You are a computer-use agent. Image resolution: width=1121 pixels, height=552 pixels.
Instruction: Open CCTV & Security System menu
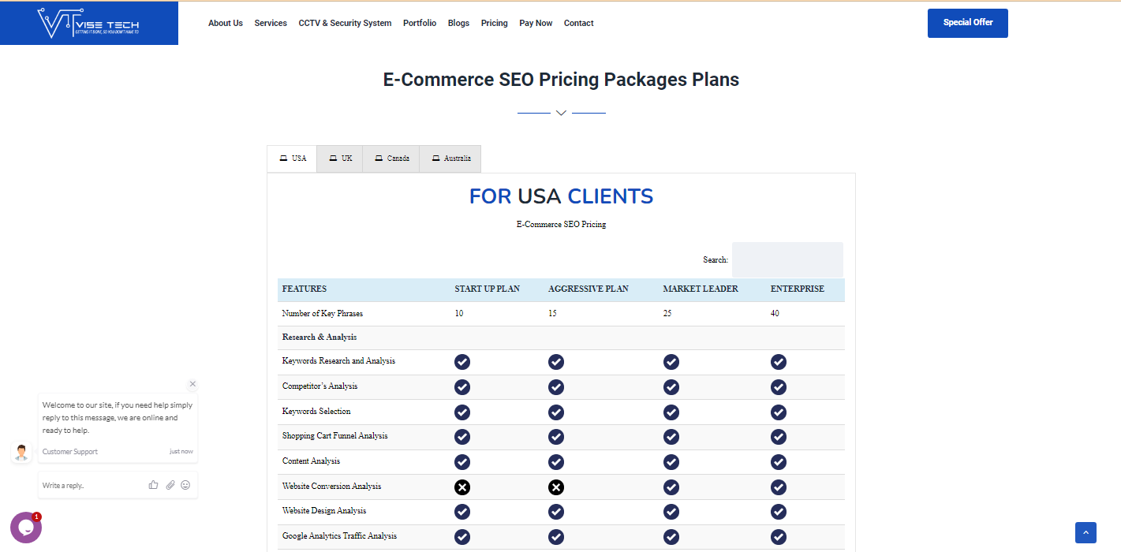point(345,23)
